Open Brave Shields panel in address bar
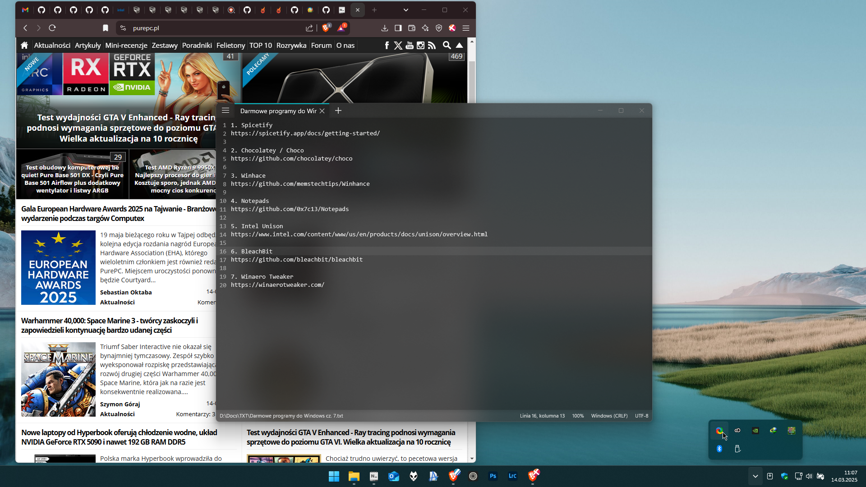 coord(326,28)
